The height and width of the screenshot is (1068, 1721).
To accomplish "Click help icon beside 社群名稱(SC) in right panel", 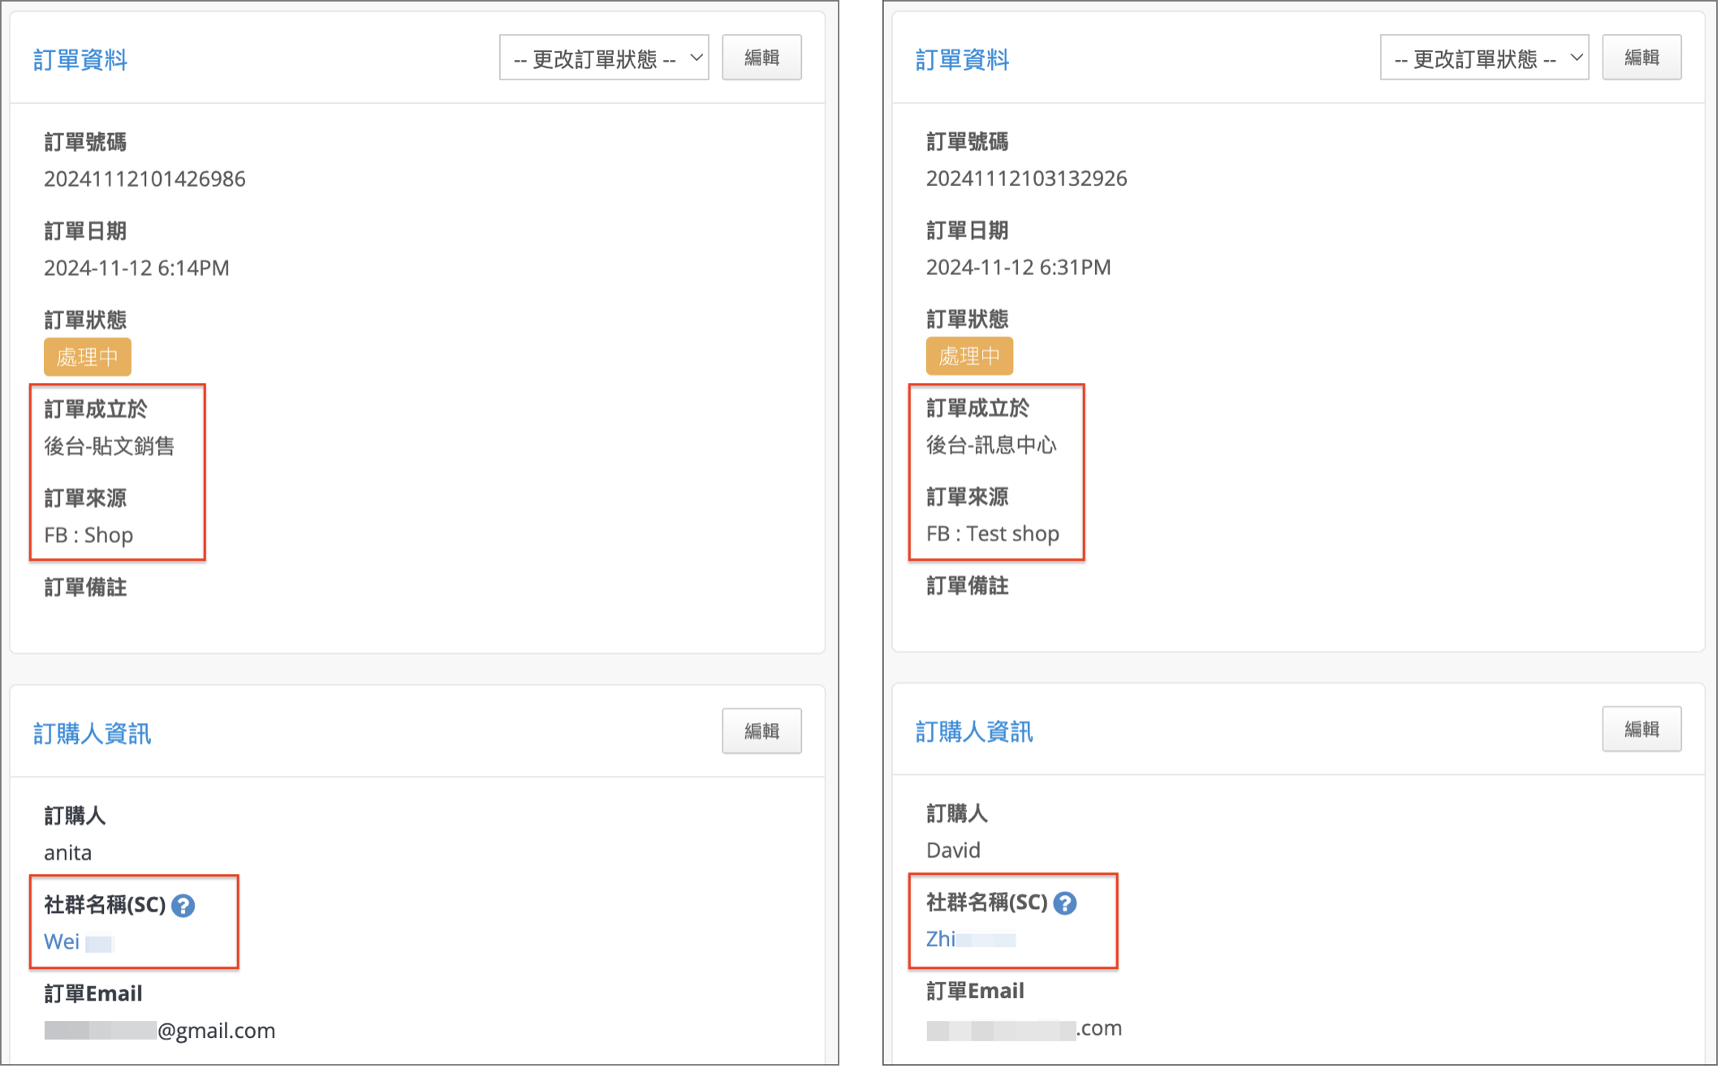I will [1065, 903].
